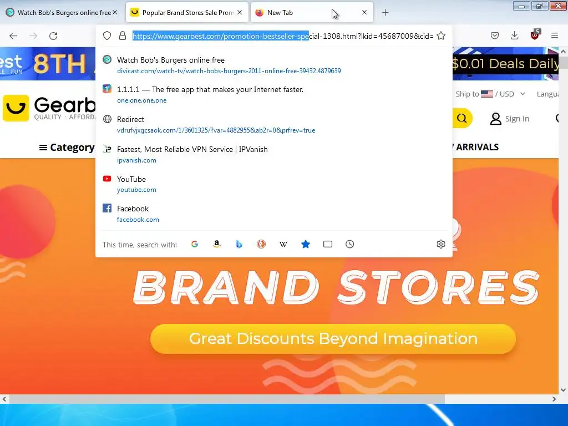The width and height of the screenshot is (568, 426).
Task: Click the horizontal scrollbar left arrow
Action: 4,399
